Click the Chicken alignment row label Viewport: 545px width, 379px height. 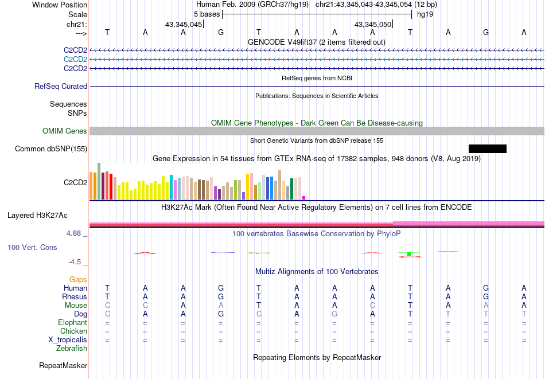73,331
